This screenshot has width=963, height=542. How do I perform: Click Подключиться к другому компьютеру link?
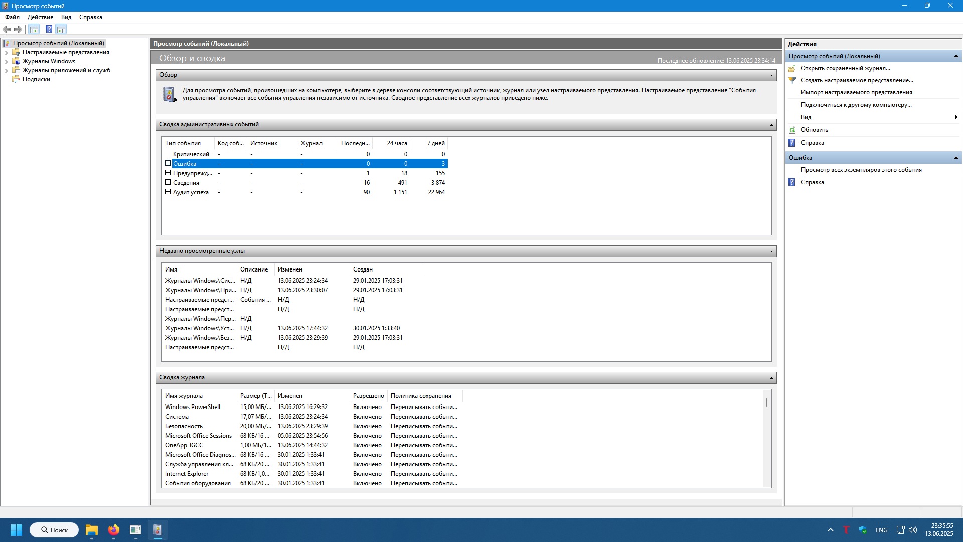856,105
